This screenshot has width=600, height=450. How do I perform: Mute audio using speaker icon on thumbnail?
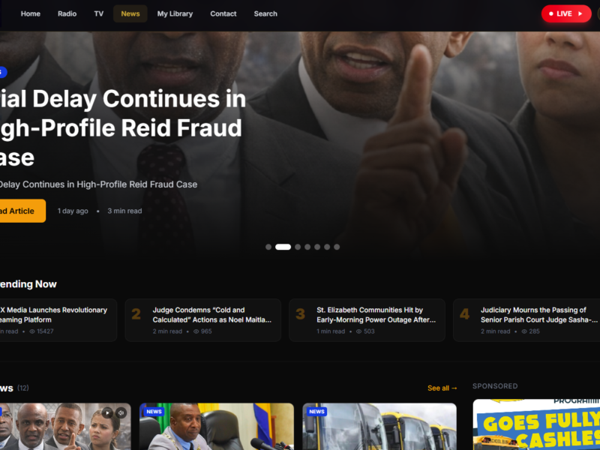pos(121,413)
